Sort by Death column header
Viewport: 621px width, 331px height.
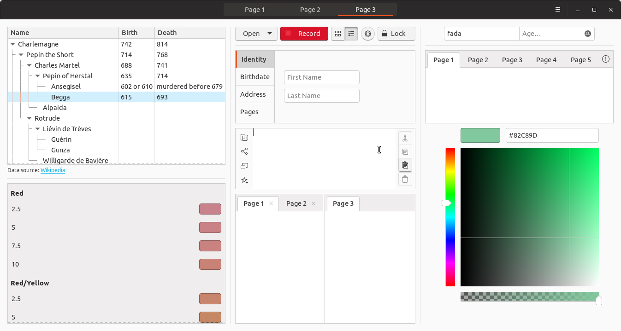(190, 33)
